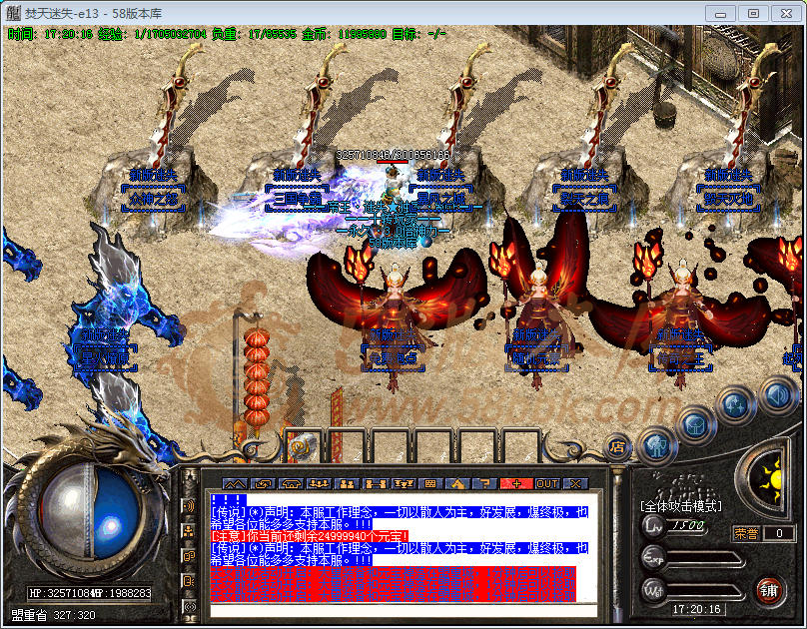The image size is (807, 629).
Task: Click the telephone-shaped toolbar icon
Action: (x=291, y=484)
